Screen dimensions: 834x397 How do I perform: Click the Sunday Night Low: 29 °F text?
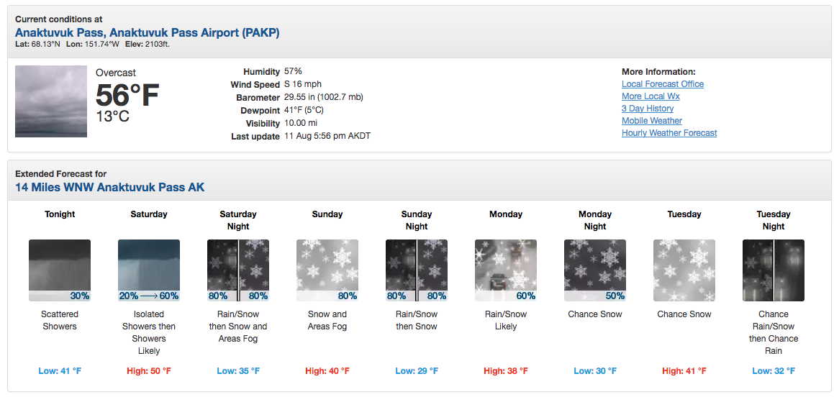coord(417,371)
